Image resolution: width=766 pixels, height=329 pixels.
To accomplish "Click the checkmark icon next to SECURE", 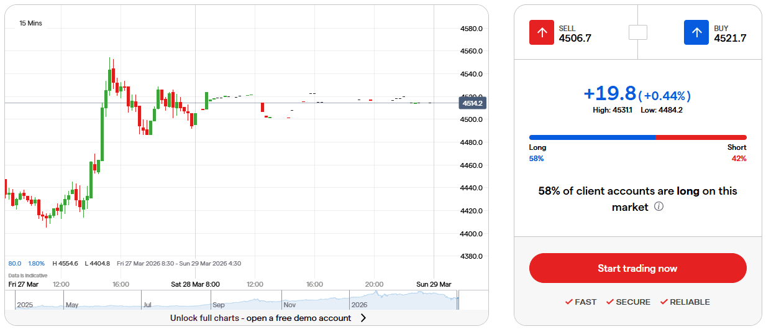I will (609, 302).
